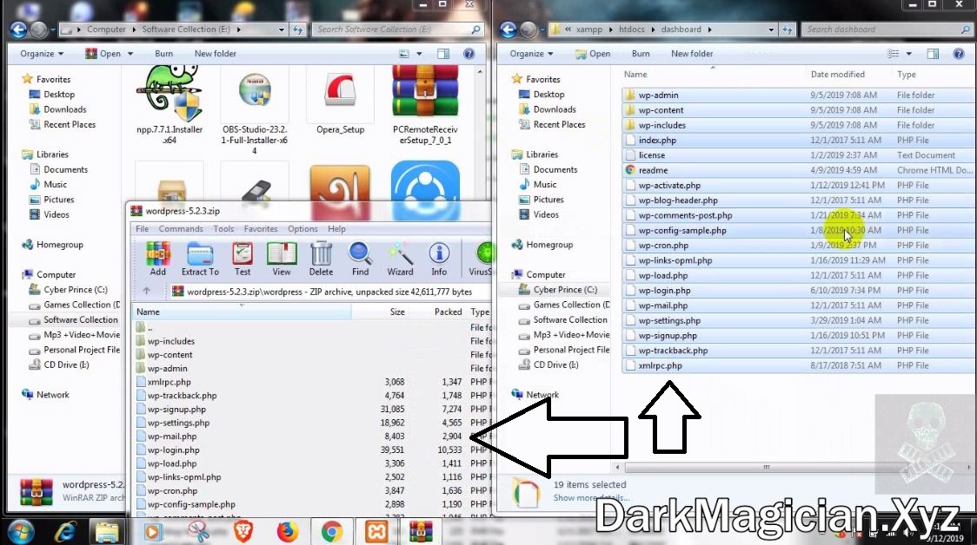Open Organize dropdown in left Explorer window
Image resolution: width=977 pixels, height=545 pixels.
(42, 54)
